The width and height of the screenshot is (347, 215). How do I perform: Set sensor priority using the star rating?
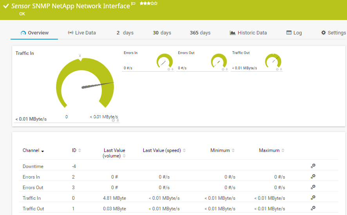tap(148, 4)
